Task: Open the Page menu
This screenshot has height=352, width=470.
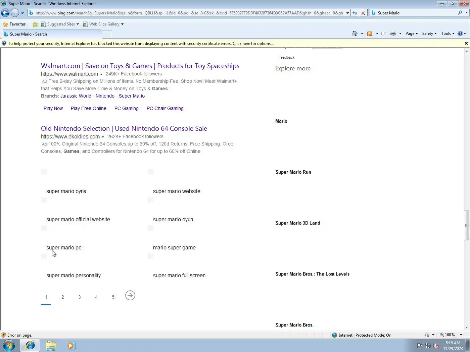Action: click(412, 34)
